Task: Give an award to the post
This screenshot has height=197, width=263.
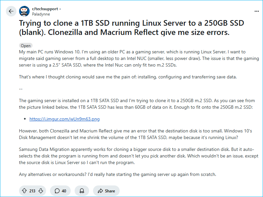Action: (82, 191)
